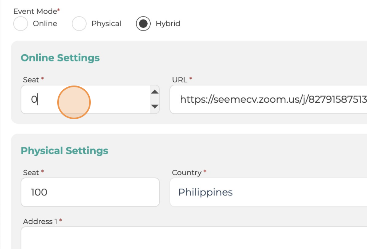Select the Hybrid event mode radio button
Viewport: 367px width, 252px height.
[x=143, y=23]
